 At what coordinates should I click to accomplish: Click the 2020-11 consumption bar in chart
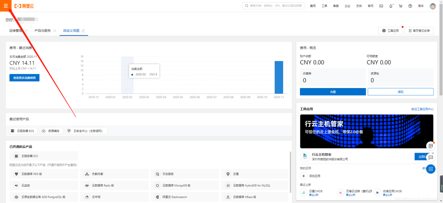[x=279, y=77]
